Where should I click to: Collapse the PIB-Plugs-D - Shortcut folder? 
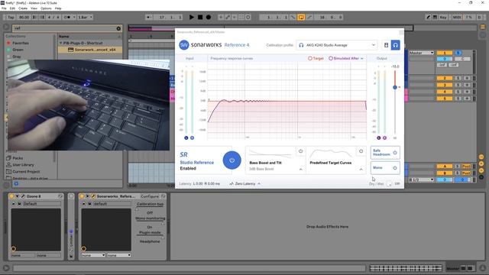[x=61, y=43]
